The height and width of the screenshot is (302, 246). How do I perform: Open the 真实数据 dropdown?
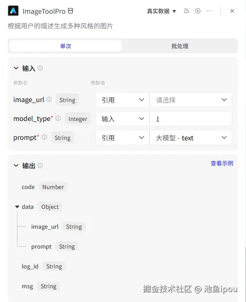pos(161,11)
